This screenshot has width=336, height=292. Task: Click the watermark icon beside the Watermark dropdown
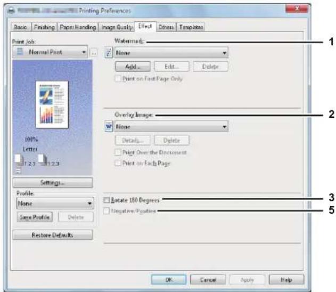pos(109,53)
